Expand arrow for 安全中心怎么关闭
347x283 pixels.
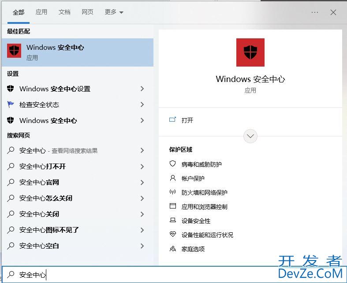click(142, 198)
